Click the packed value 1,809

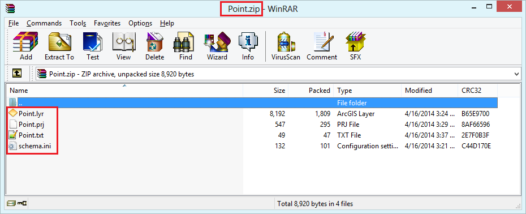(x=323, y=114)
